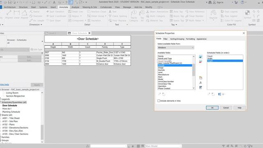Viewport: 263px width, 148px height.
Task: Click the Cancel button in Schedule Properties
Action: pyautogui.click(x=226, y=108)
